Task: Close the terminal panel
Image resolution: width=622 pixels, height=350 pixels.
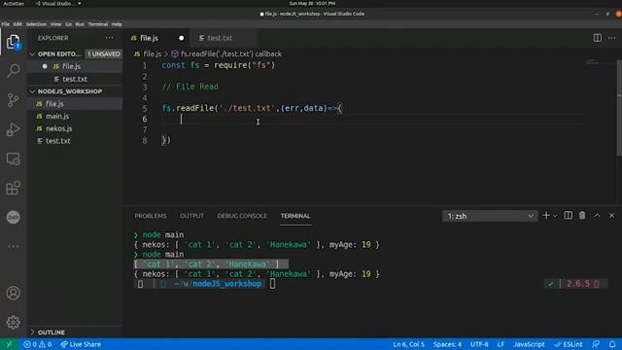Action: (611, 216)
